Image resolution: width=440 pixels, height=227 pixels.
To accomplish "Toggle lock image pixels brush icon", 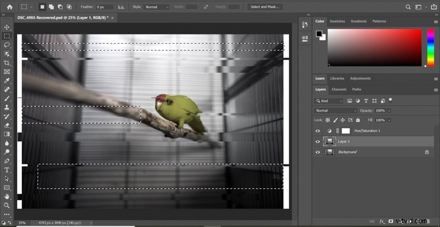I will [335, 120].
